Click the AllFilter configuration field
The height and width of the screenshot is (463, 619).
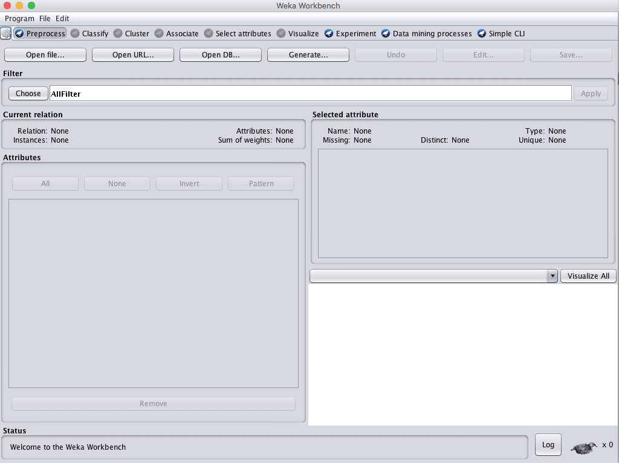[311, 94]
